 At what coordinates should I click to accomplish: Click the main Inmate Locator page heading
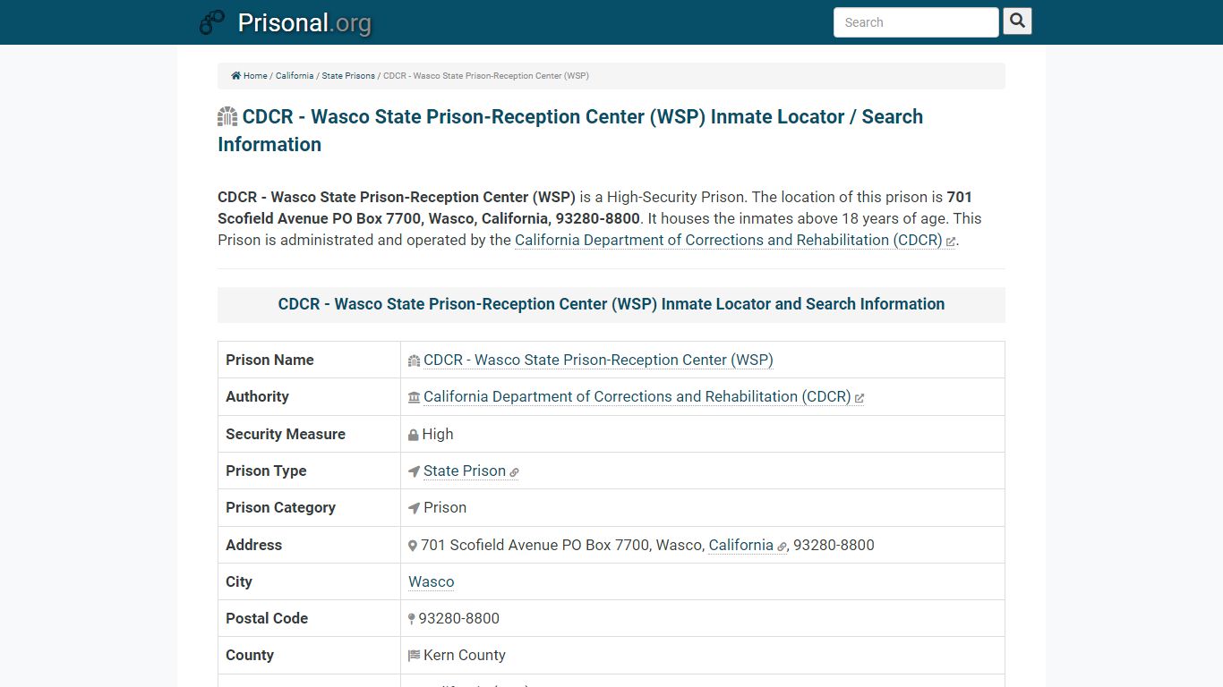click(570, 131)
